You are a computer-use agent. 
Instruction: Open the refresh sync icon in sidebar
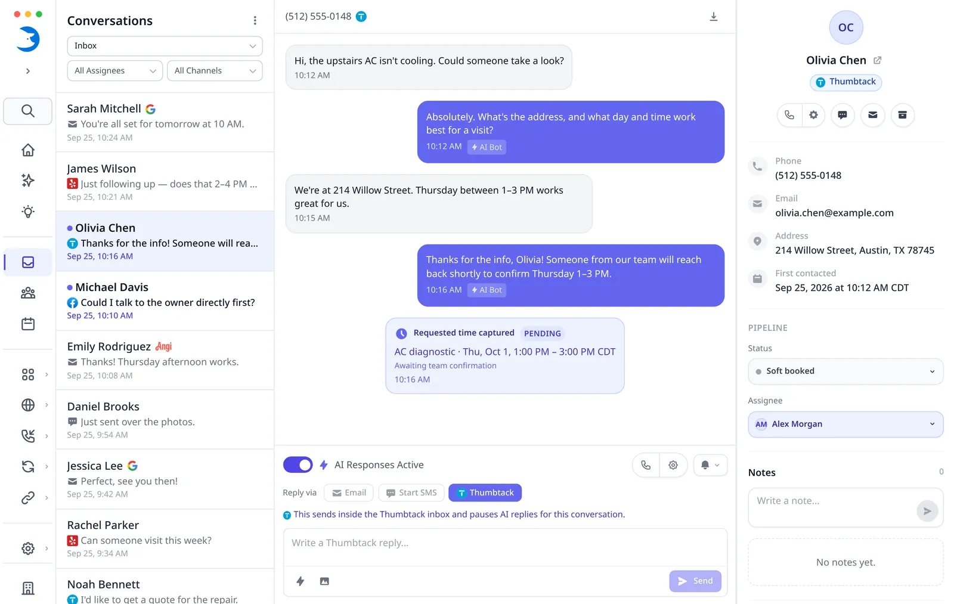(x=28, y=467)
